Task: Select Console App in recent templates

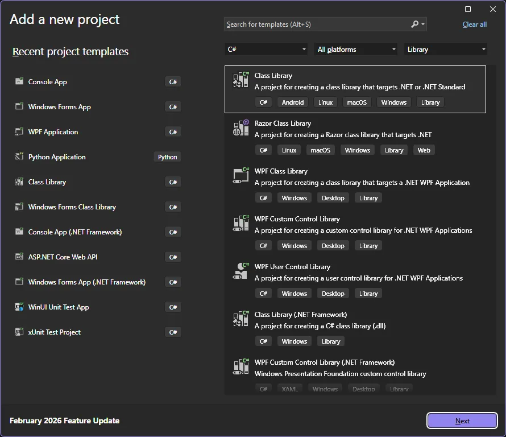Action: click(98, 82)
